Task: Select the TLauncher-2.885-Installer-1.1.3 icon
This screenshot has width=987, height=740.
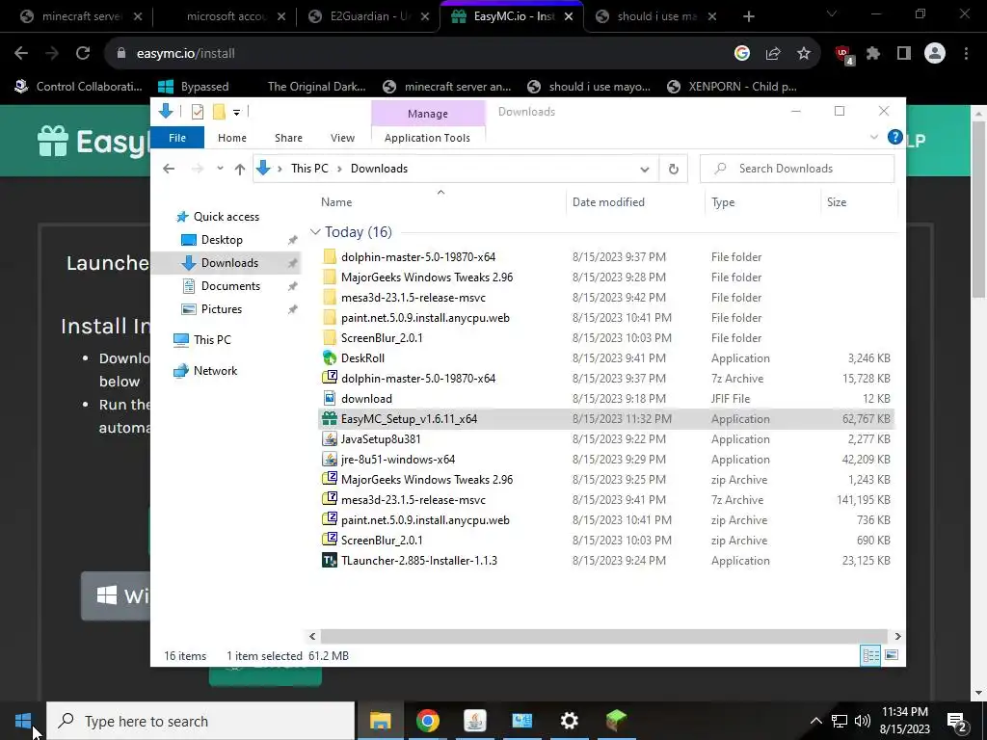Action: tap(330, 560)
